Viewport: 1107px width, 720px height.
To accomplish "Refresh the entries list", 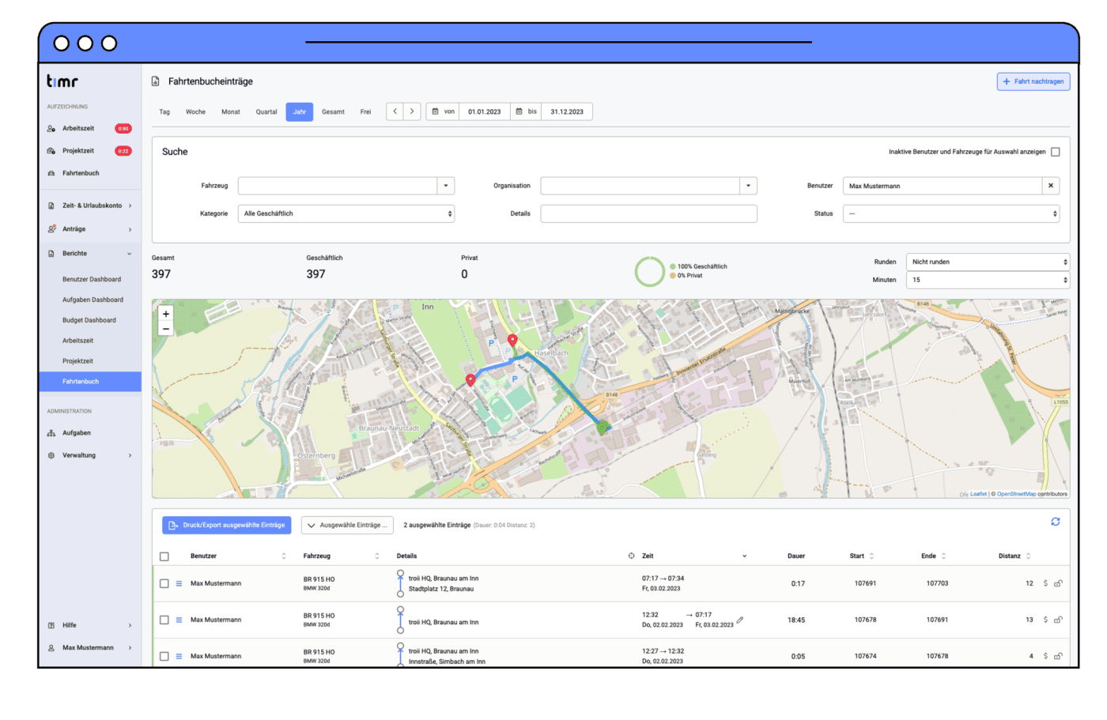I will pyautogui.click(x=1056, y=522).
